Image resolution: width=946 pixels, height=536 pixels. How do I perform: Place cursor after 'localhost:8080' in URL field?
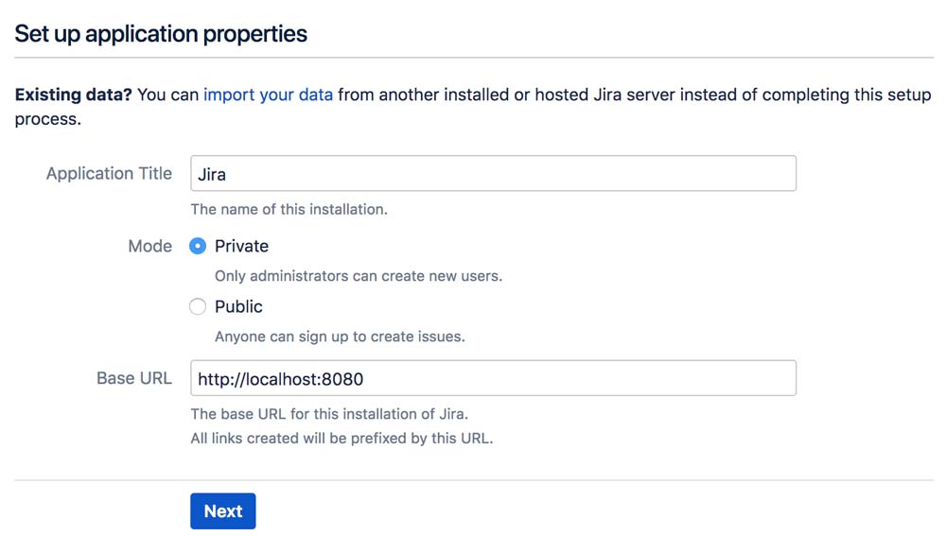point(365,379)
